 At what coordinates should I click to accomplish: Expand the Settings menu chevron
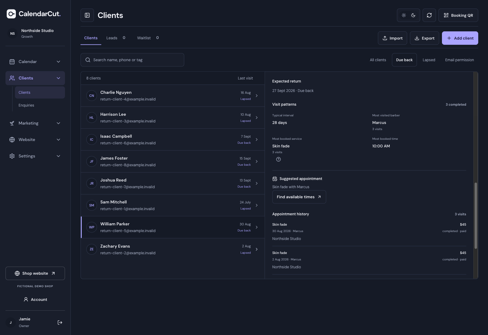click(58, 156)
